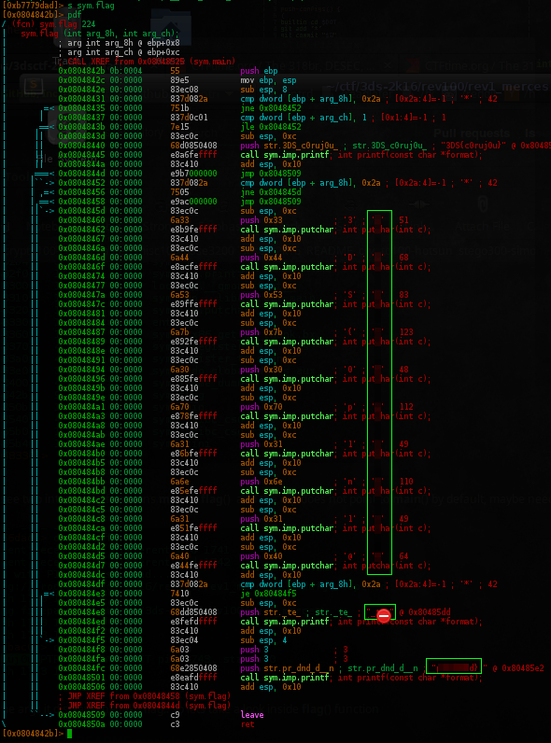Click the 'ret' instruction at 0x0804850a
Image resolution: width=551 pixels, height=743 pixels.
(x=247, y=724)
